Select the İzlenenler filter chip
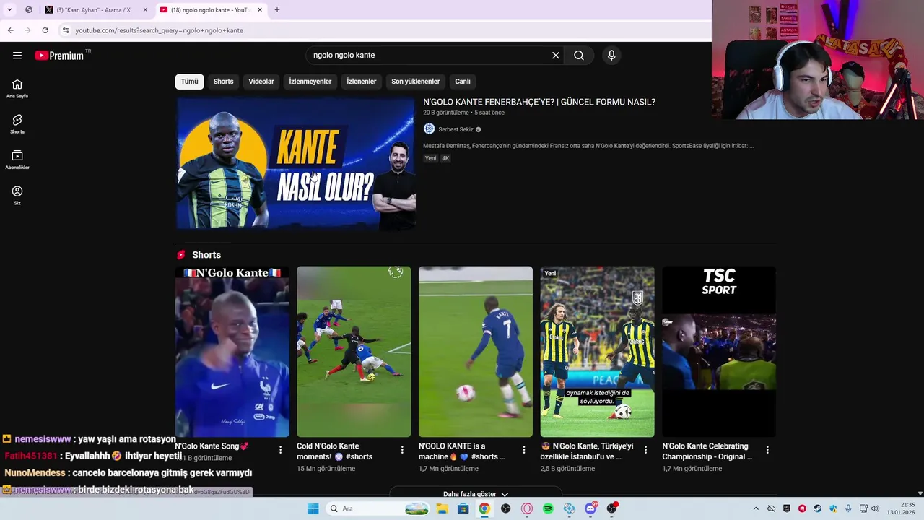 click(362, 82)
